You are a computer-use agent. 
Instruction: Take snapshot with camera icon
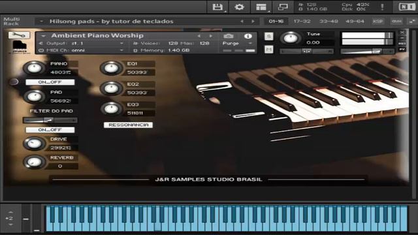(x=229, y=36)
